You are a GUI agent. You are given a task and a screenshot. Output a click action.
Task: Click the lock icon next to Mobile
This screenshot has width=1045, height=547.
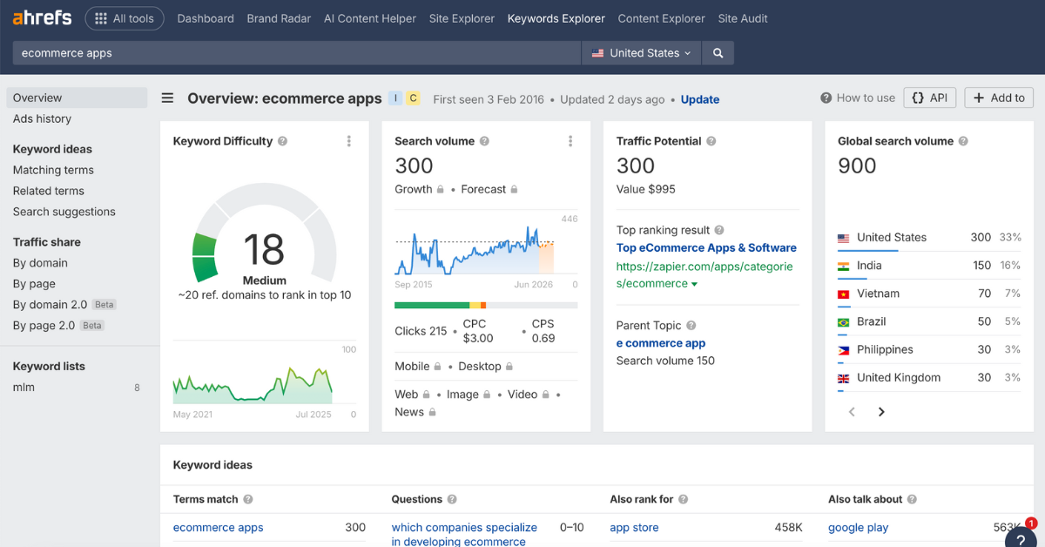(438, 367)
